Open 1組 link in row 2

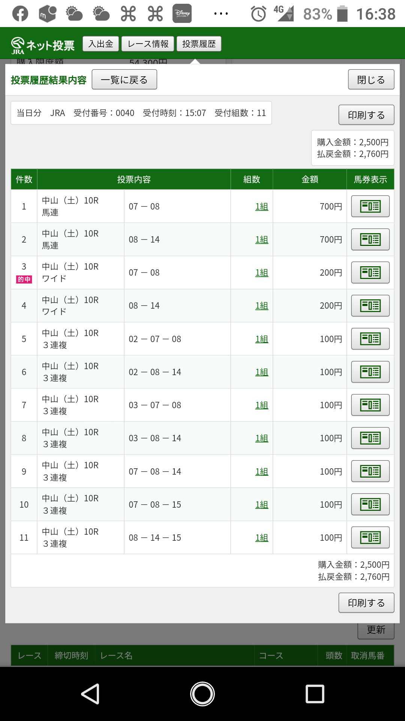[x=262, y=240]
